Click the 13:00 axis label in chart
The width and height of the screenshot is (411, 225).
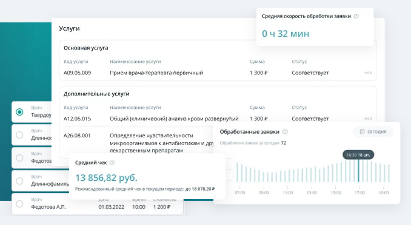point(312,193)
